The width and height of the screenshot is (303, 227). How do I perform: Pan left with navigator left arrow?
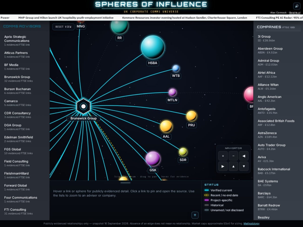[x=244, y=156]
